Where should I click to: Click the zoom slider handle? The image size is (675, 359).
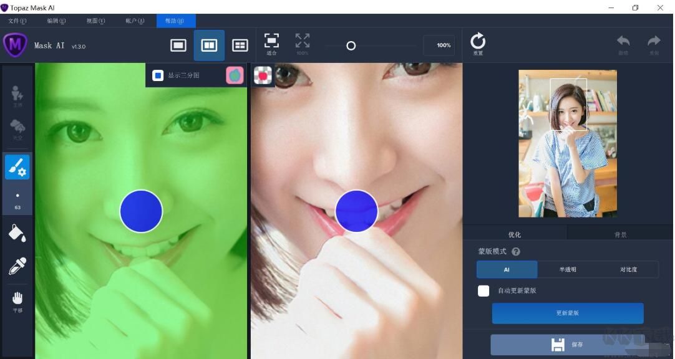(351, 45)
